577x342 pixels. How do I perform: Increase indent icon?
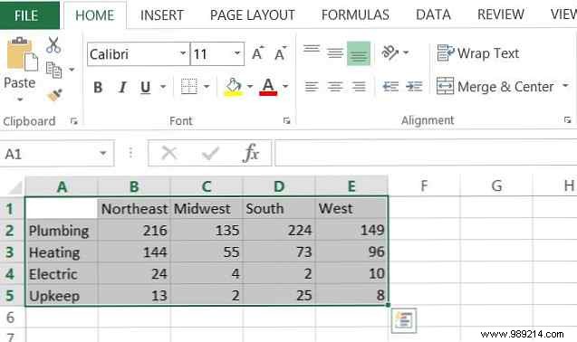(x=414, y=87)
